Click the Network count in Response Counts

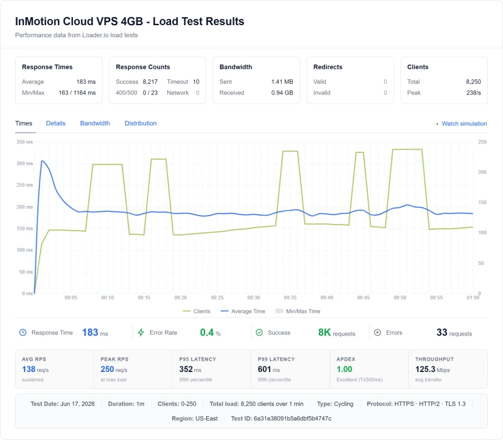point(197,93)
